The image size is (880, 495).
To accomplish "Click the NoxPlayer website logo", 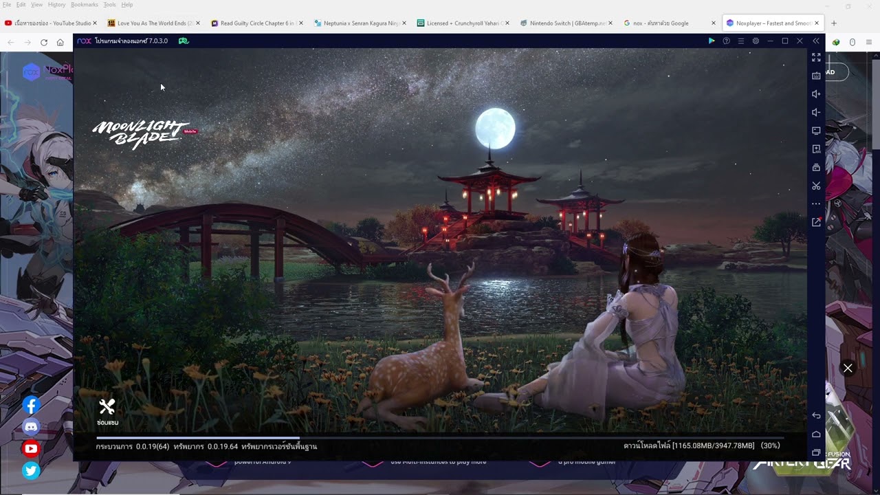I will tap(47, 71).
